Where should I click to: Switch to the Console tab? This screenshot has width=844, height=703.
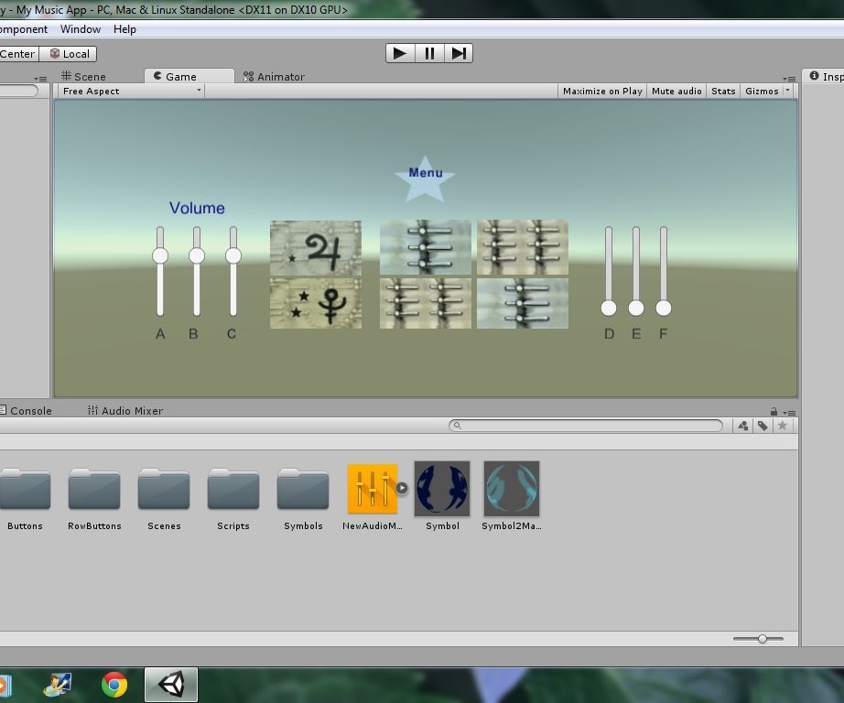click(26, 411)
